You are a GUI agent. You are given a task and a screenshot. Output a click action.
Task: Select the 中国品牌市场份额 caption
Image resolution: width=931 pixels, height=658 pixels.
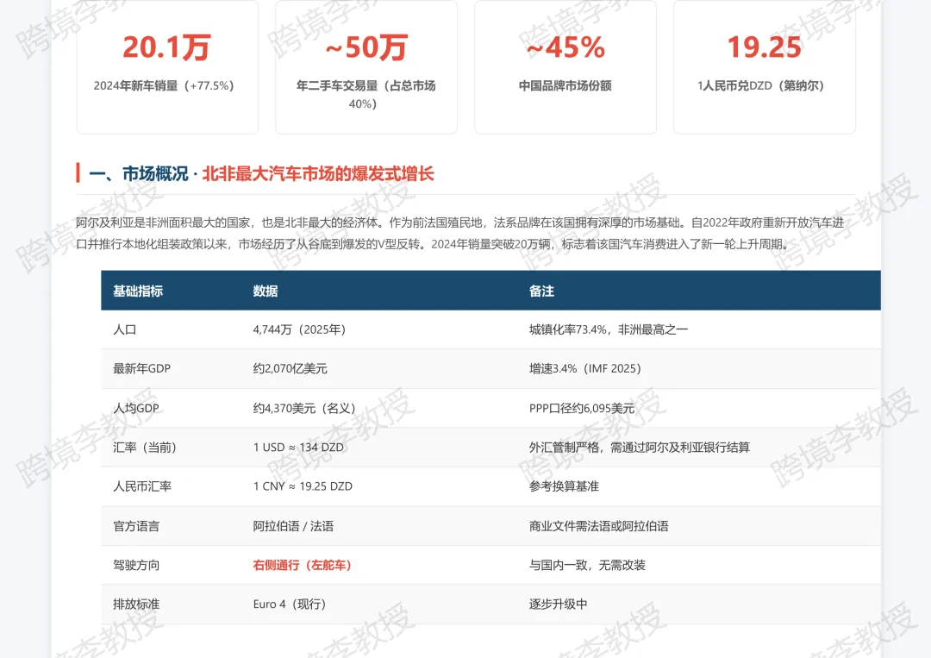565,85
